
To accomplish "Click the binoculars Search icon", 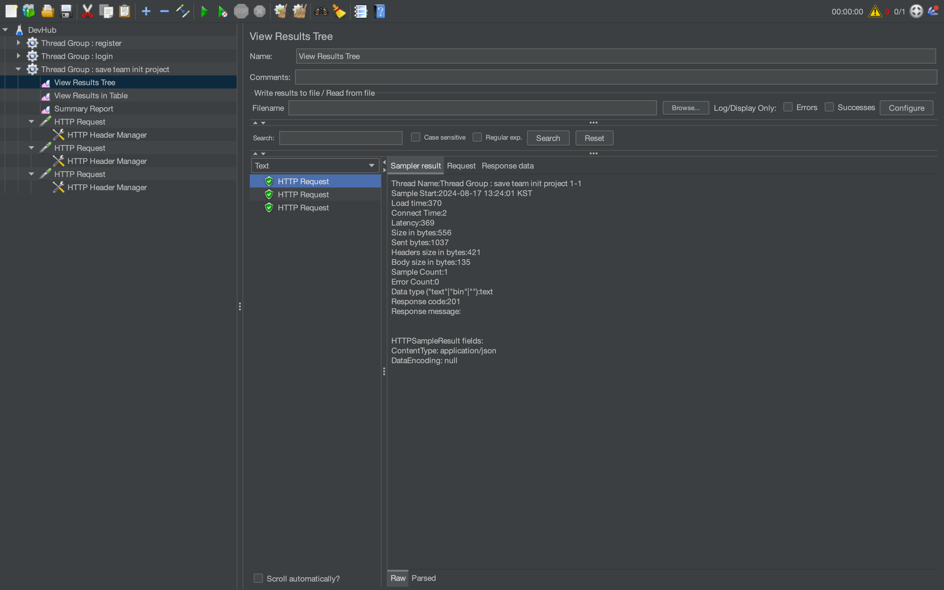I will [x=321, y=11].
